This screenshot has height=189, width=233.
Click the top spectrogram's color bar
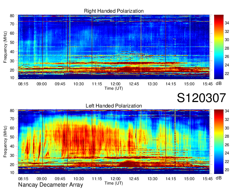click(x=219, y=47)
